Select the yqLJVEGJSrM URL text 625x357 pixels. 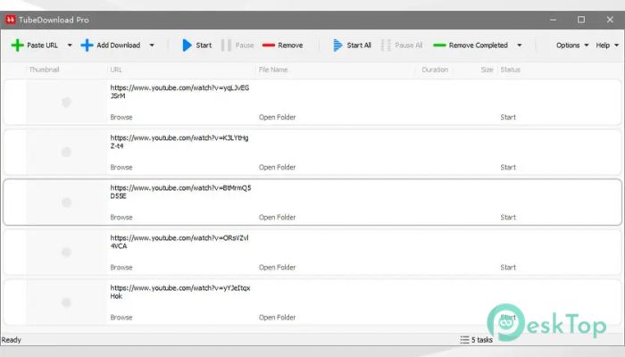[179, 92]
